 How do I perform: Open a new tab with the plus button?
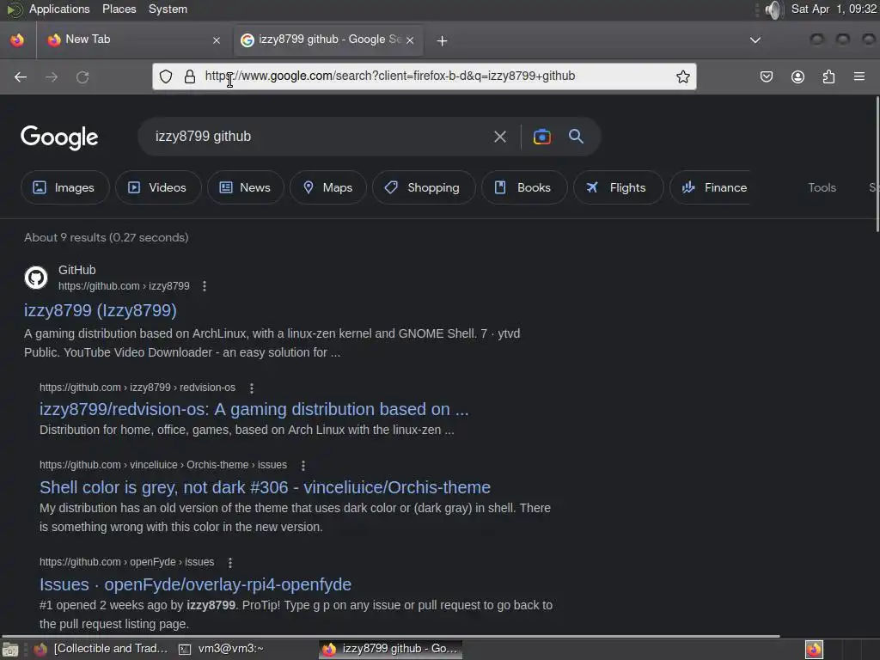pos(442,40)
